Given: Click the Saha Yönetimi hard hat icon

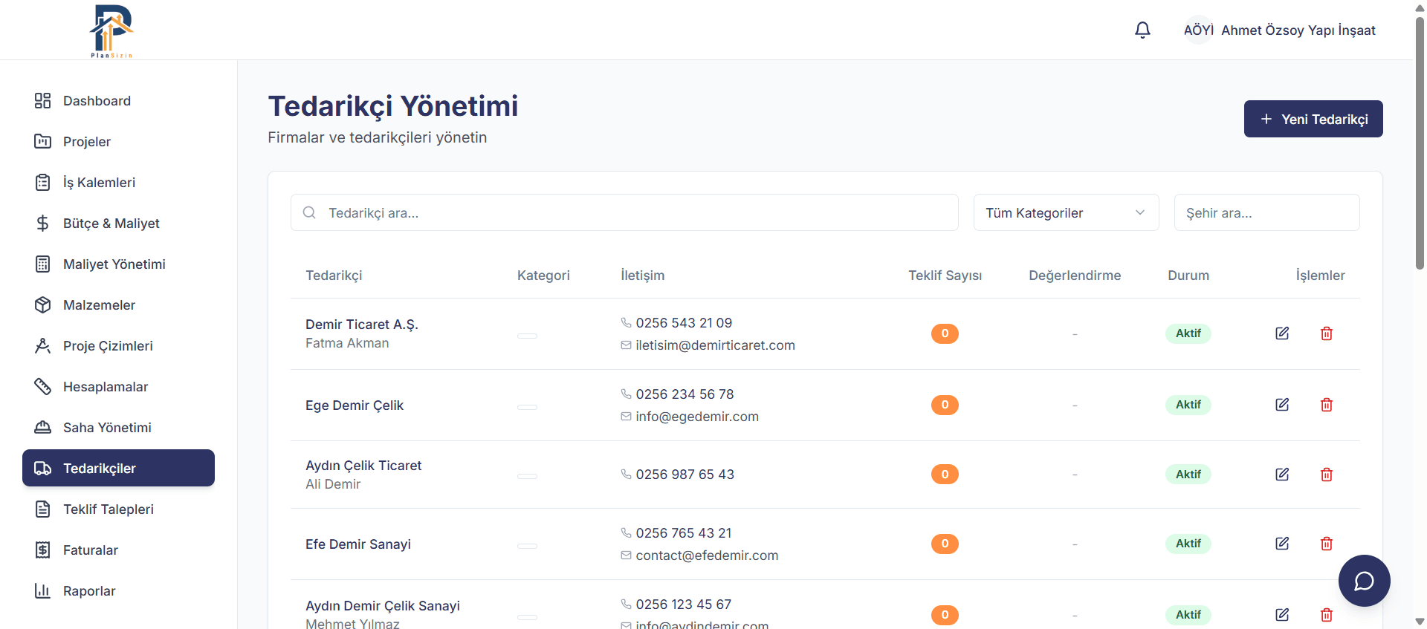Looking at the screenshot, I should [43, 428].
